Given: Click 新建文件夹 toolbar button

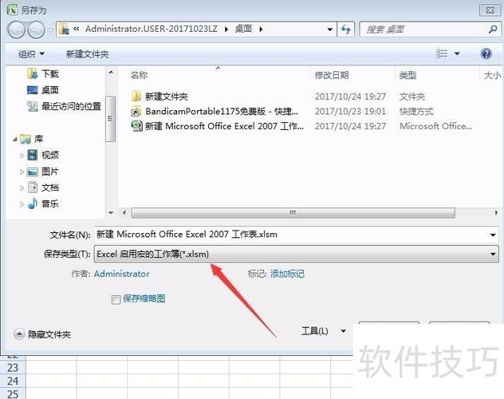Looking at the screenshot, I should (x=87, y=54).
